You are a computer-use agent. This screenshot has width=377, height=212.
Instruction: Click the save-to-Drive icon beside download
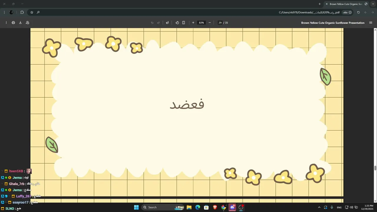(27, 23)
